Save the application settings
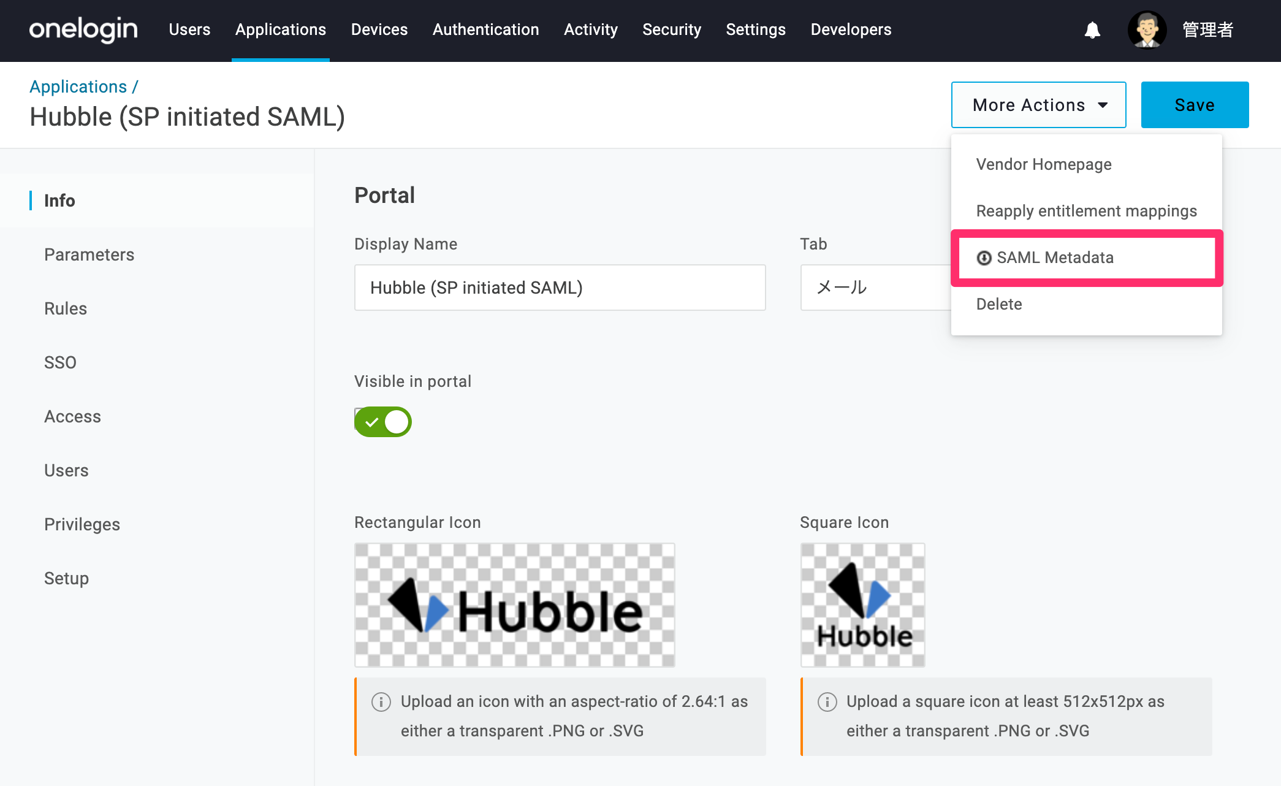The height and width of the screenshot is (786, 1281). [x=1195, y=105]
